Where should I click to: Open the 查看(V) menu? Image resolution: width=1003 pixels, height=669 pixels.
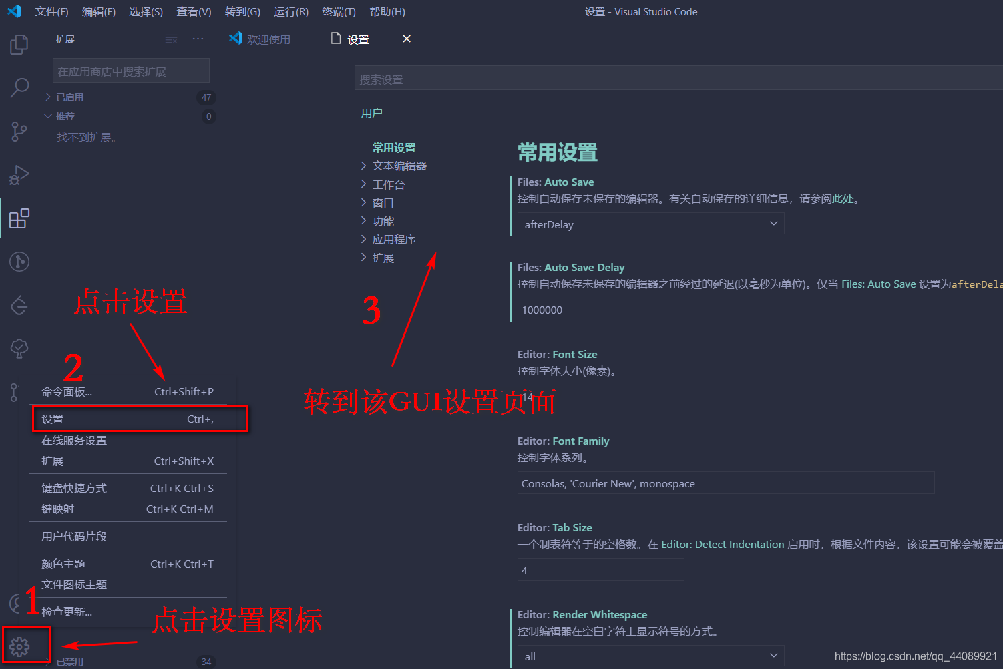194,12
